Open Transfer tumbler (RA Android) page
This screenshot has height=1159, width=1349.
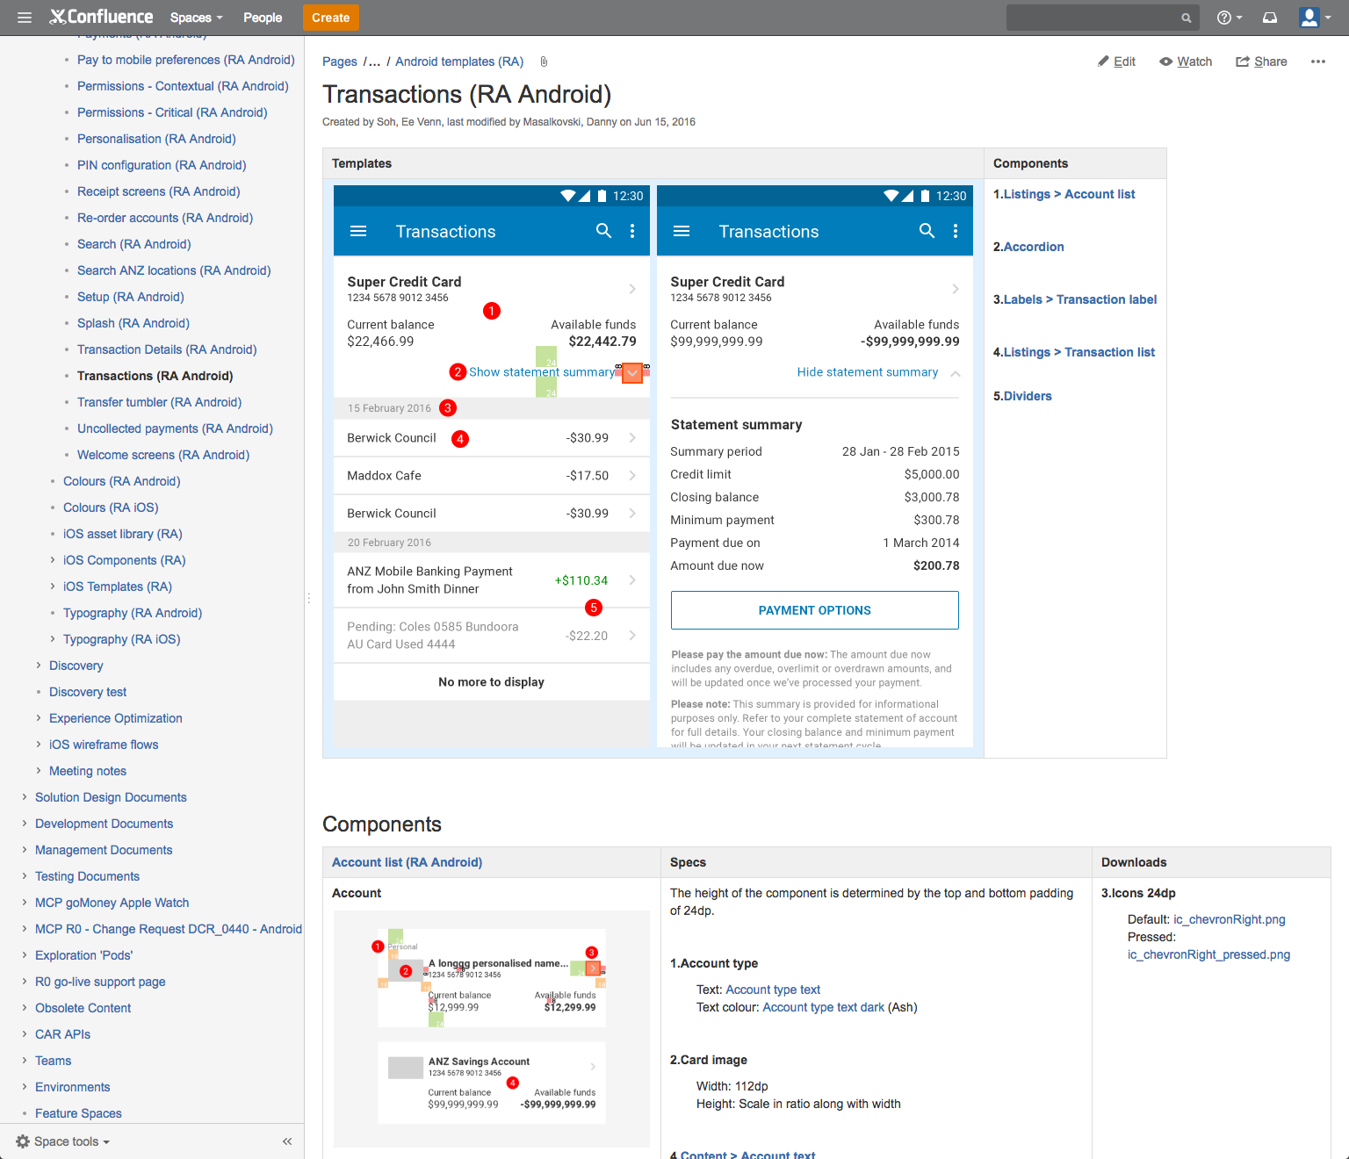(159, 402)
